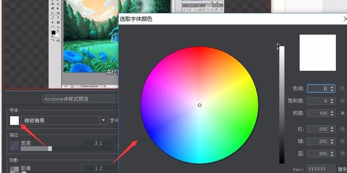Decrease 绿 with its down arrow

pyautogui.click(x=332, y=143)
